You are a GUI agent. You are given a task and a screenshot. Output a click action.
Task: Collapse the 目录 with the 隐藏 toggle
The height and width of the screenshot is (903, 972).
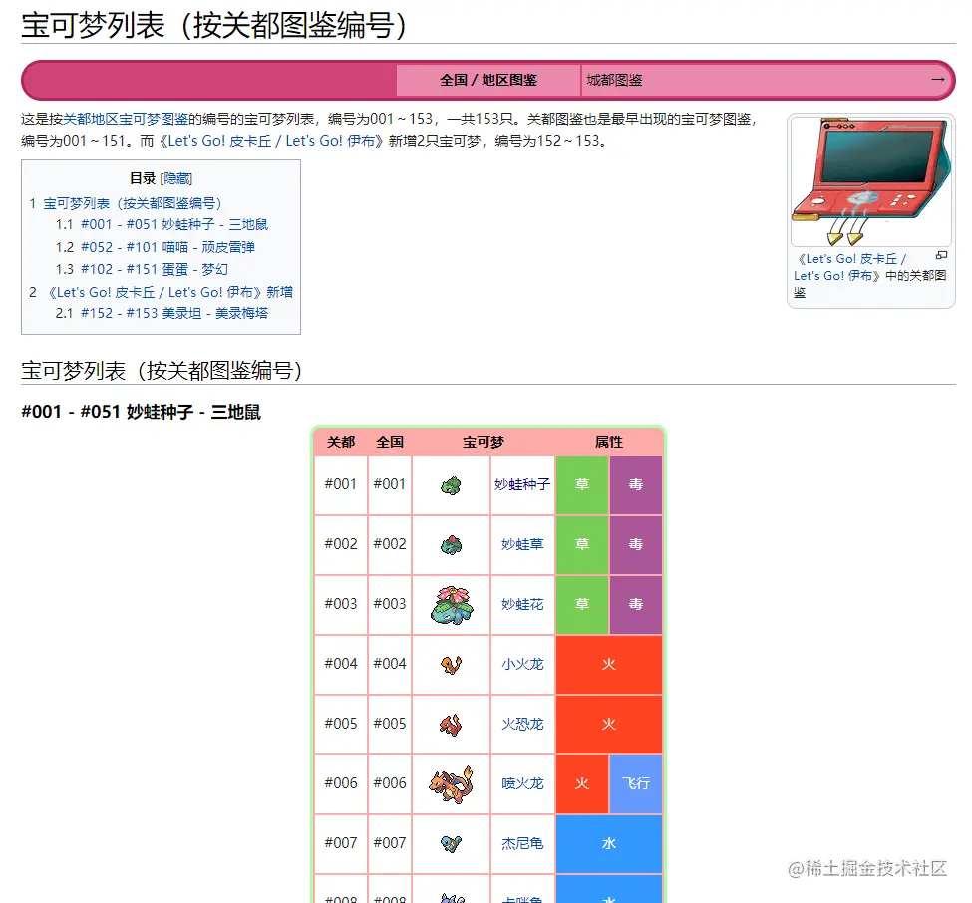click(x=179, y=178)
